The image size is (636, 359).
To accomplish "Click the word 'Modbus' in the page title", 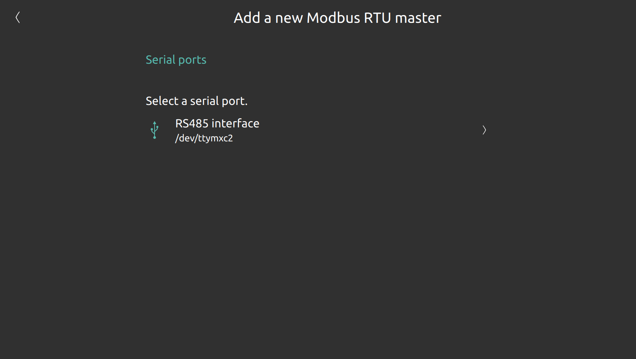I will point(333,18).
